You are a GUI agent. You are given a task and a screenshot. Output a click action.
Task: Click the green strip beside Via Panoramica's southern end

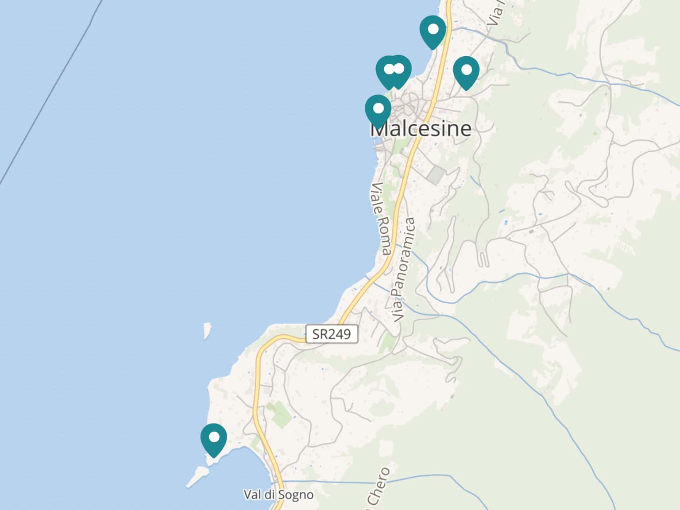click(387, 343)
